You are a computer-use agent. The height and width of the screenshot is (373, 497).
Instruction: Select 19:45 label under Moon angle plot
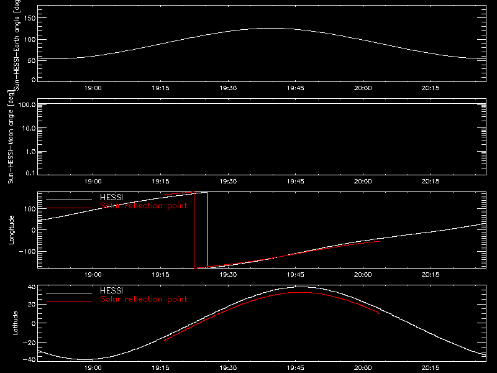click(296, 181)
